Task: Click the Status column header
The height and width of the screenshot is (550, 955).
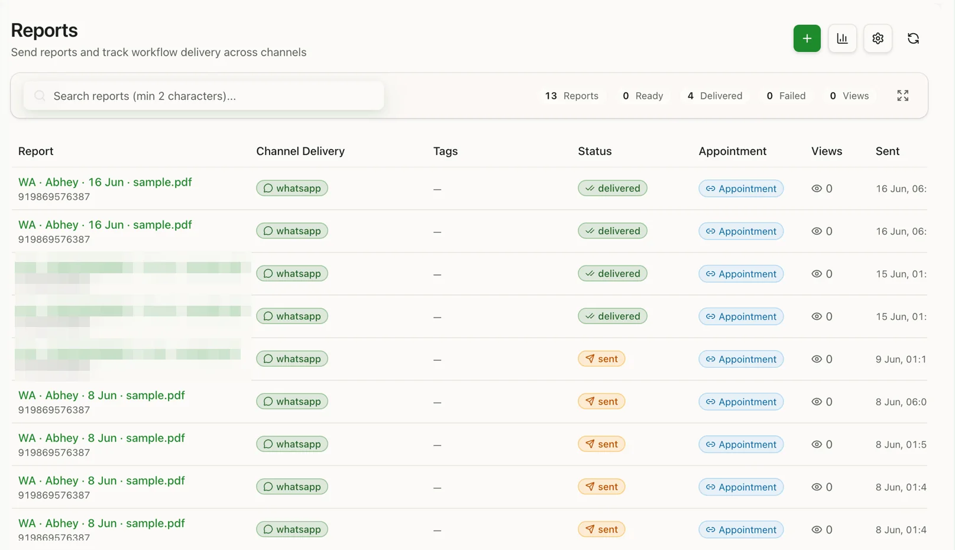Action: point(595,151)
